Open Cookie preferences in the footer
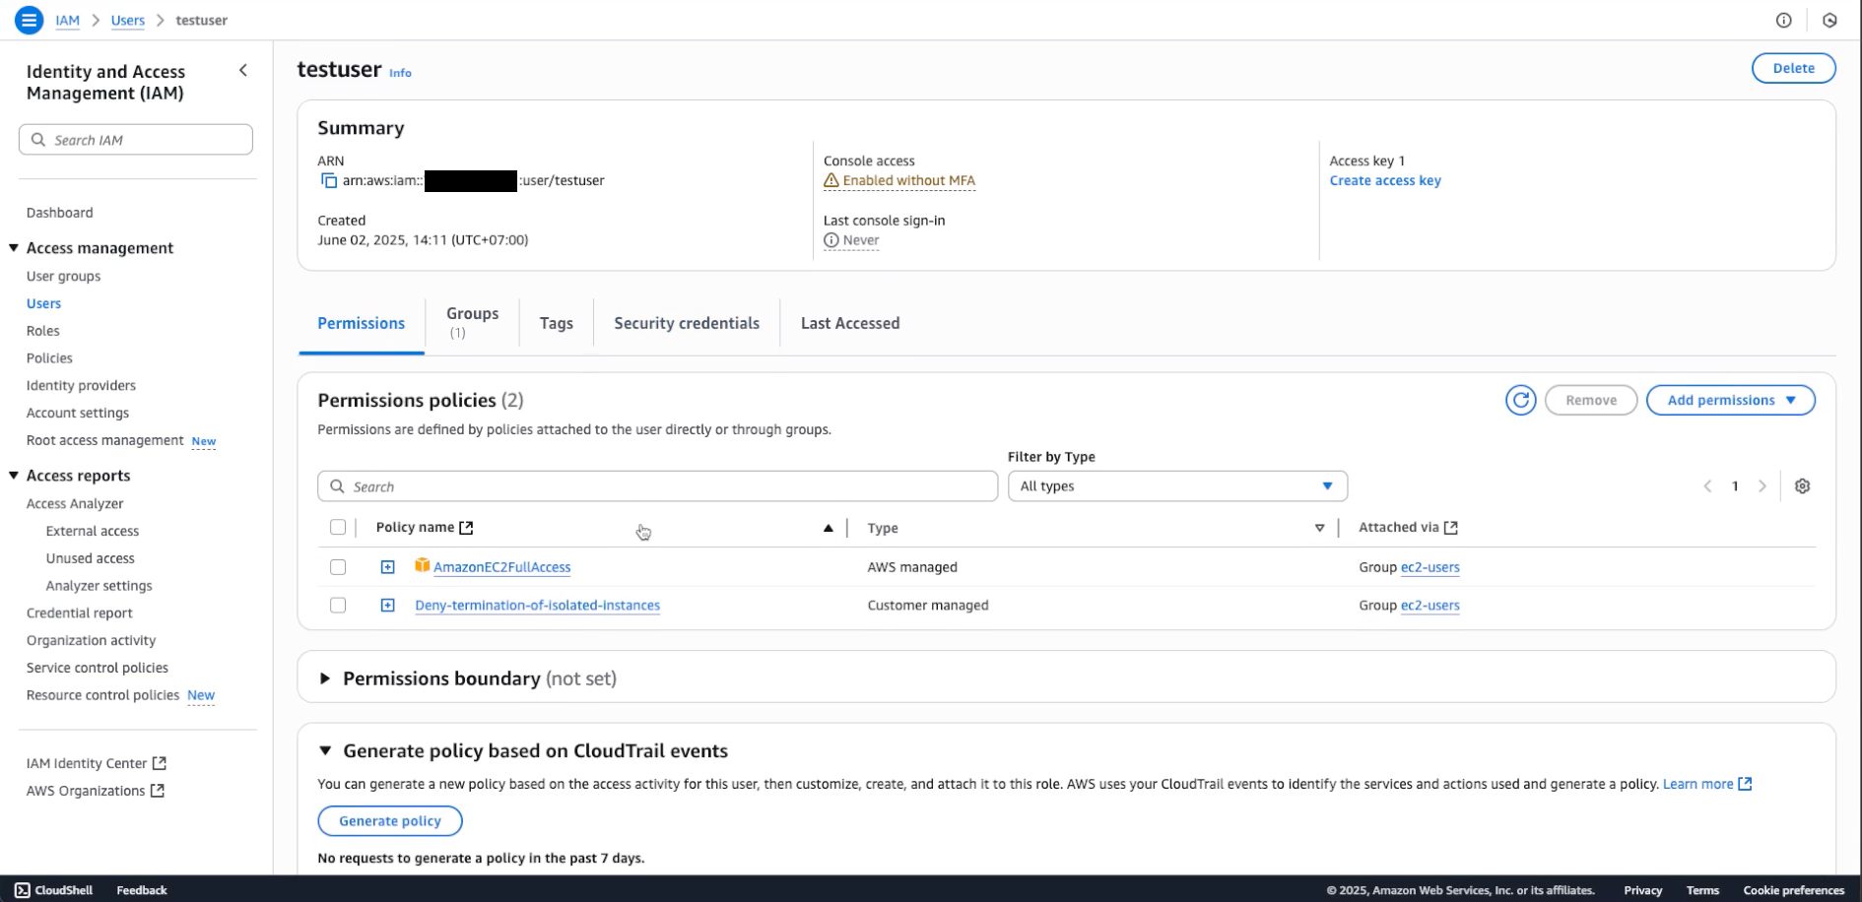 click(1794, 890)
